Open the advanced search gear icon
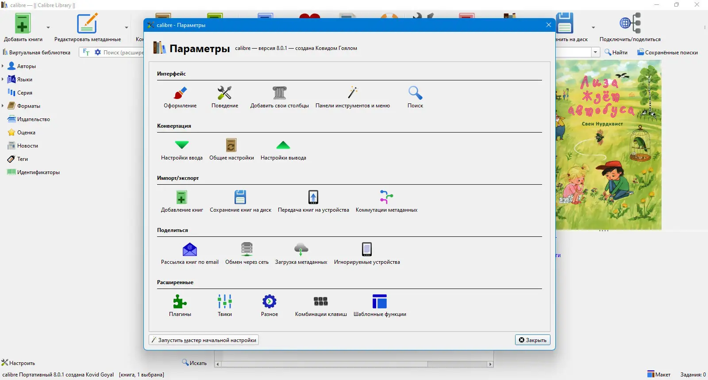This screenshot has width=708, height=380. [x=98, y=52]
